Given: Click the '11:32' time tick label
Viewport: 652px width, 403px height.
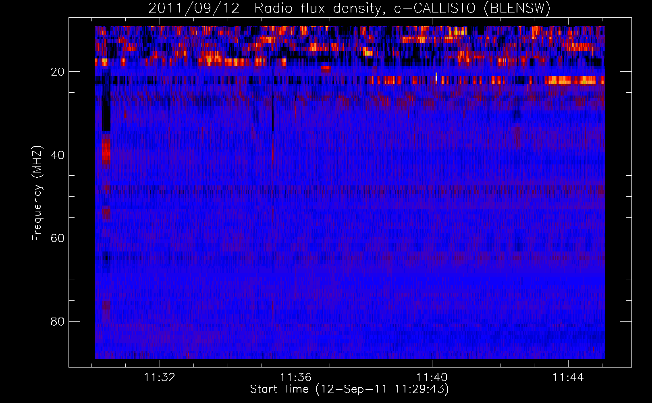Looking at the screenshot, I should click(160, 377).
